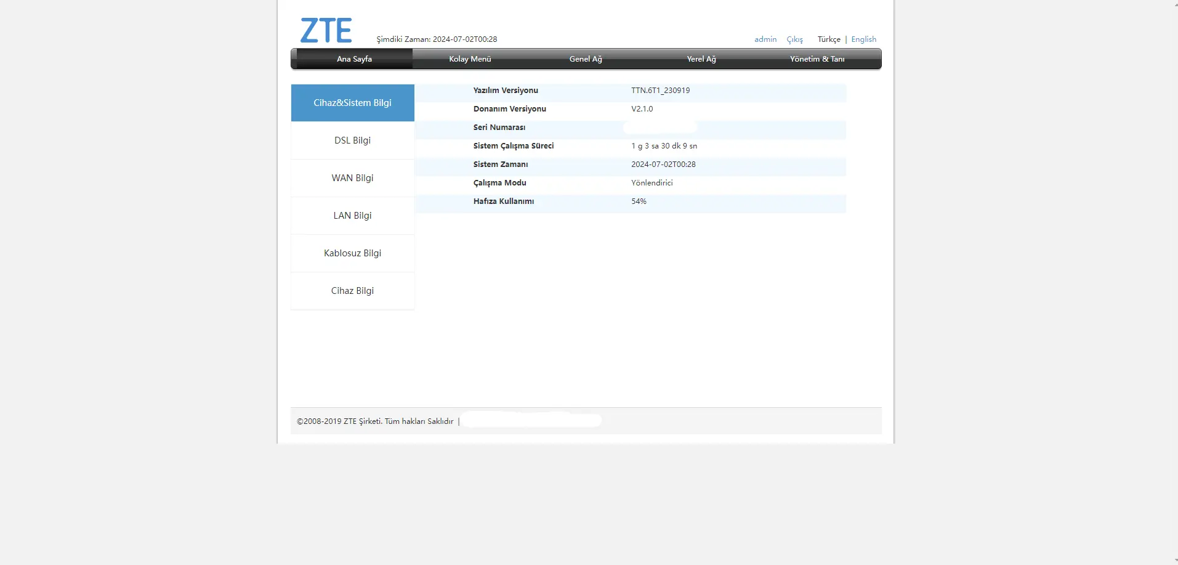The height and width of the screenshot is (565, 1178).
Task: Go to the Yerel Ağ tab
Action: (x=701, y=59)
